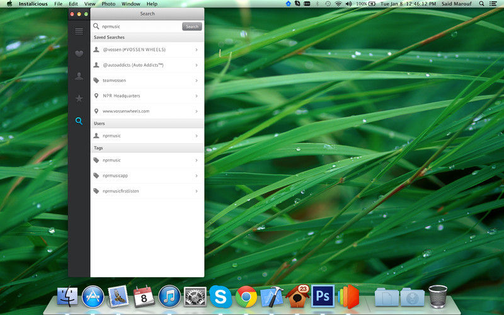Open Google Chrome from the Dock

click(246, 295)
